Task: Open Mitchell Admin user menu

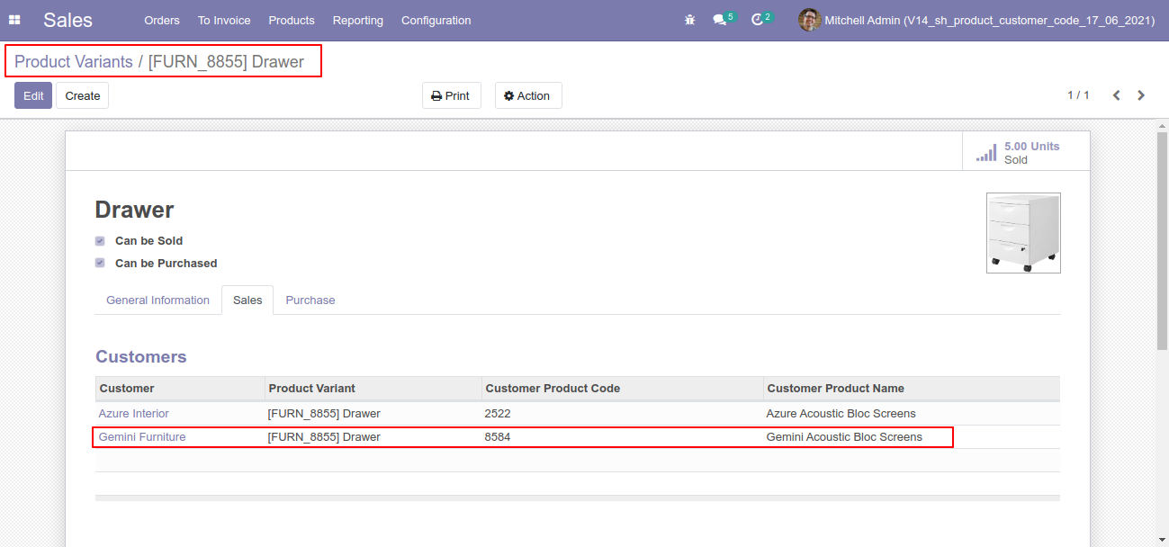Action: pos(976,20)
